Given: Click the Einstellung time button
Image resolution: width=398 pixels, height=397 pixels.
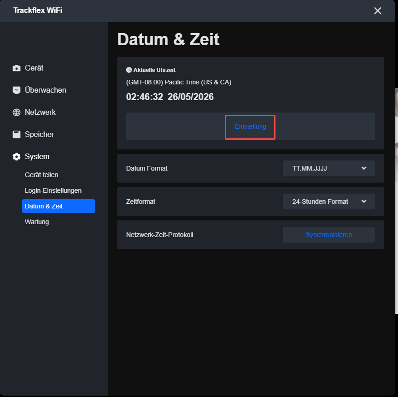Looking at the screenshot, I should coord(250,126).
